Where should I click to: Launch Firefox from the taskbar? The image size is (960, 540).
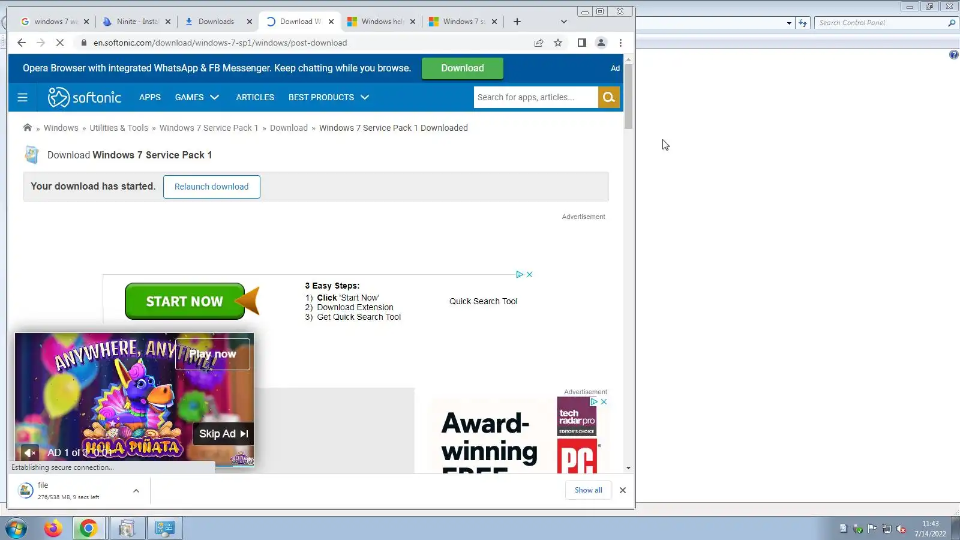[53, 529]
